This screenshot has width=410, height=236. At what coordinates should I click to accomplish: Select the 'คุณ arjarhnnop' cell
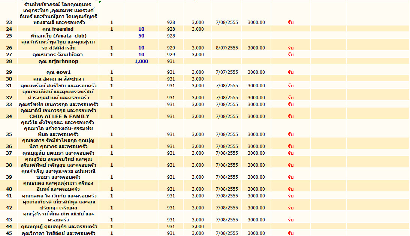pyautogui.click(x=58, y=61)
